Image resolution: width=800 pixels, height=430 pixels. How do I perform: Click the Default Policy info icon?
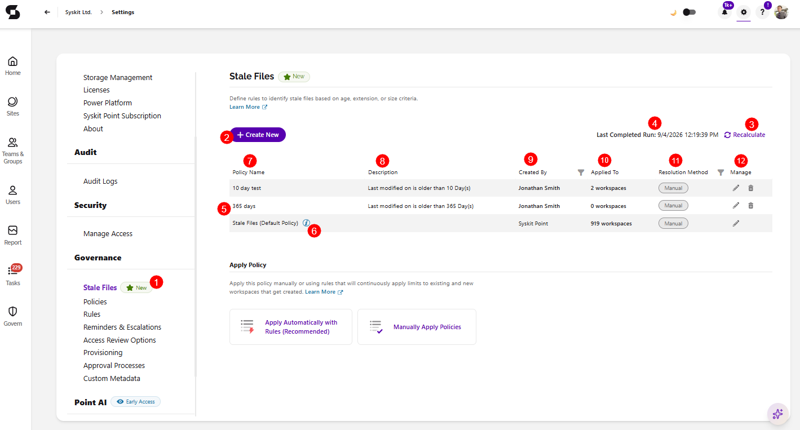click(x=306, y=223)
